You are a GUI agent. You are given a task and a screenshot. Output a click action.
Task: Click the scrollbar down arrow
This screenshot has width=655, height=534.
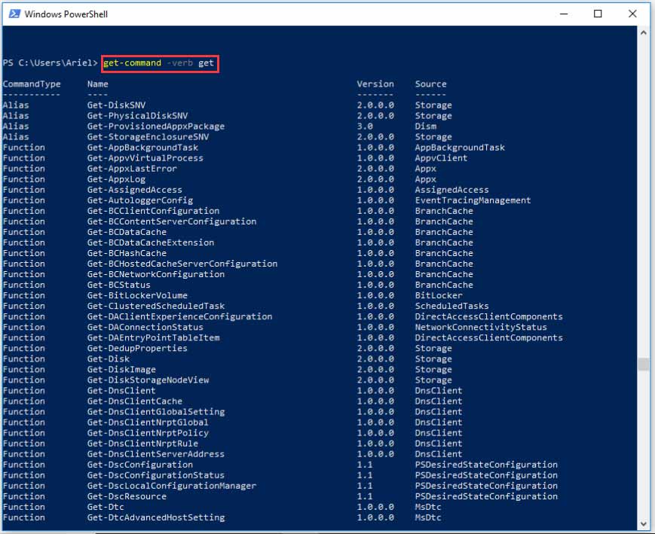pyautogui.click(x=643, y=524)
